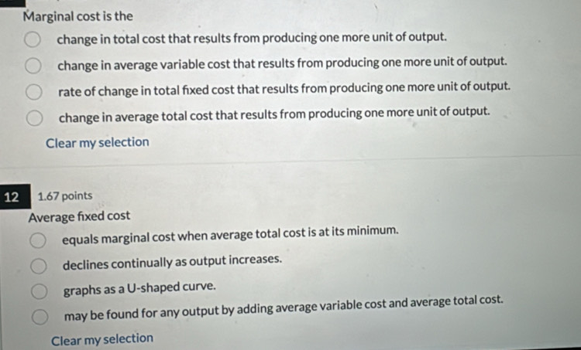
Task: Click the 'Average fixed cost' question text
Action: click(x=79, y=216)
